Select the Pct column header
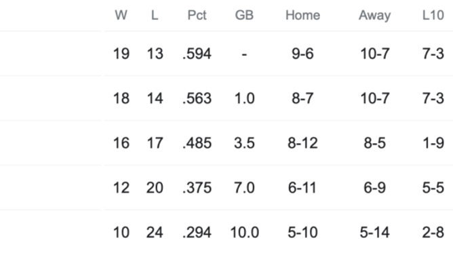 click(x=197, y=15)
